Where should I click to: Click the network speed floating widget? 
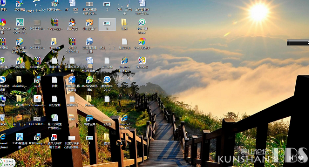coord(7,163)
